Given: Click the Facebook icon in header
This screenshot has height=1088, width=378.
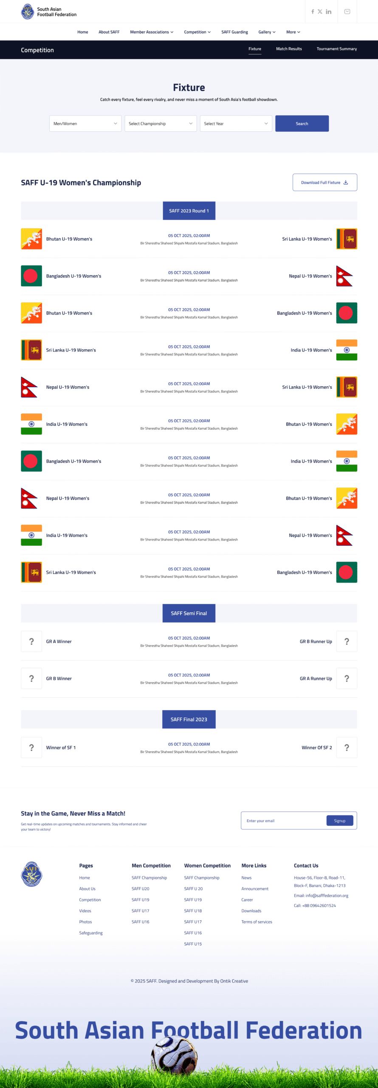Looking at the screenshot, I should pyautogui.click(x=313, y=11).
